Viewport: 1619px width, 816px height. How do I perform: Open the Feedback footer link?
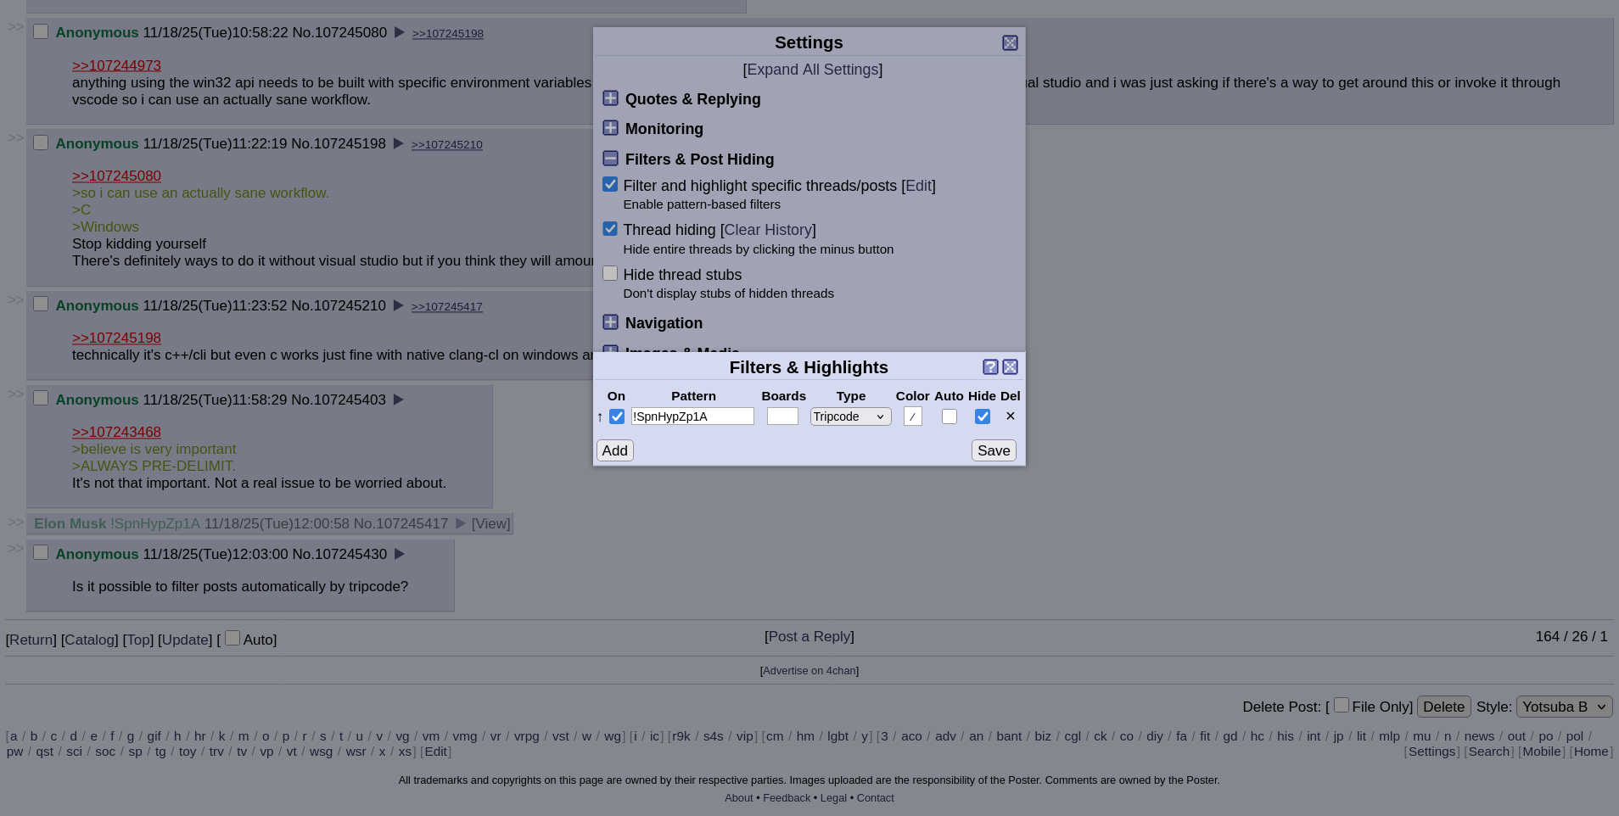click(787, 798)
